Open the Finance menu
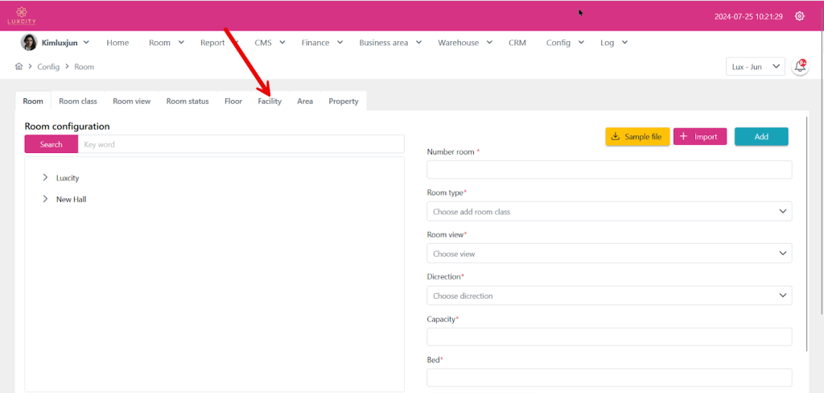Image resolution: width=824 pixels, height=393 pixels. (x=322, y=43)
